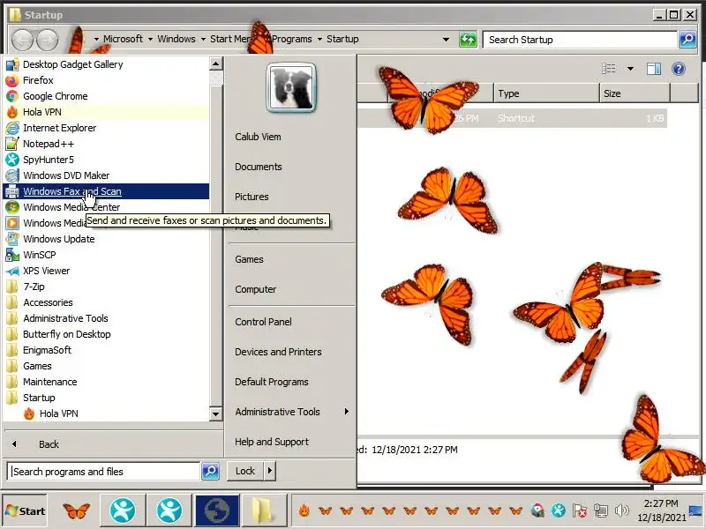Open Devices and Printers
This screenshot has width=706, height=529.
coord(278,352)
